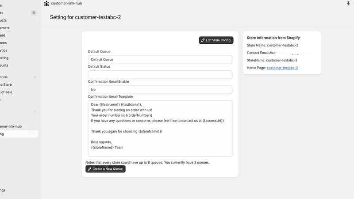This screenshot has width=354, height=199.
Task: Open the Analytics sidebar item
Action: pos(4,50)
